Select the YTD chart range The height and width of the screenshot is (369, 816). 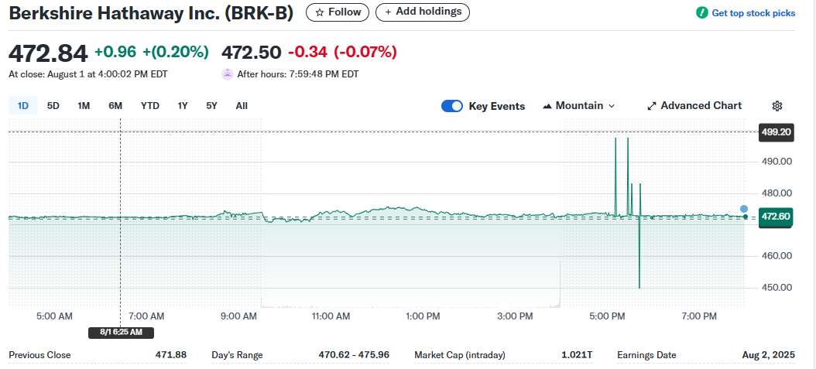click(150, 106)
